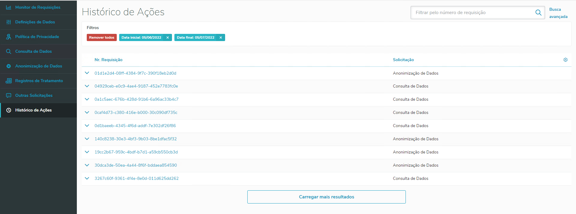
Task: Remove the Data inicial filter tag
Action: click(x=167, y=37)
